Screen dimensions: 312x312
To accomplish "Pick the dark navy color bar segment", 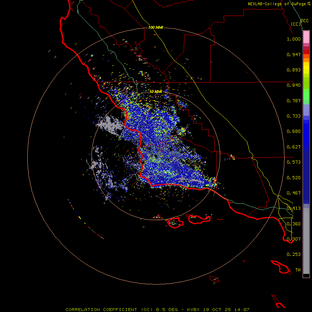I will click(306, 177).
